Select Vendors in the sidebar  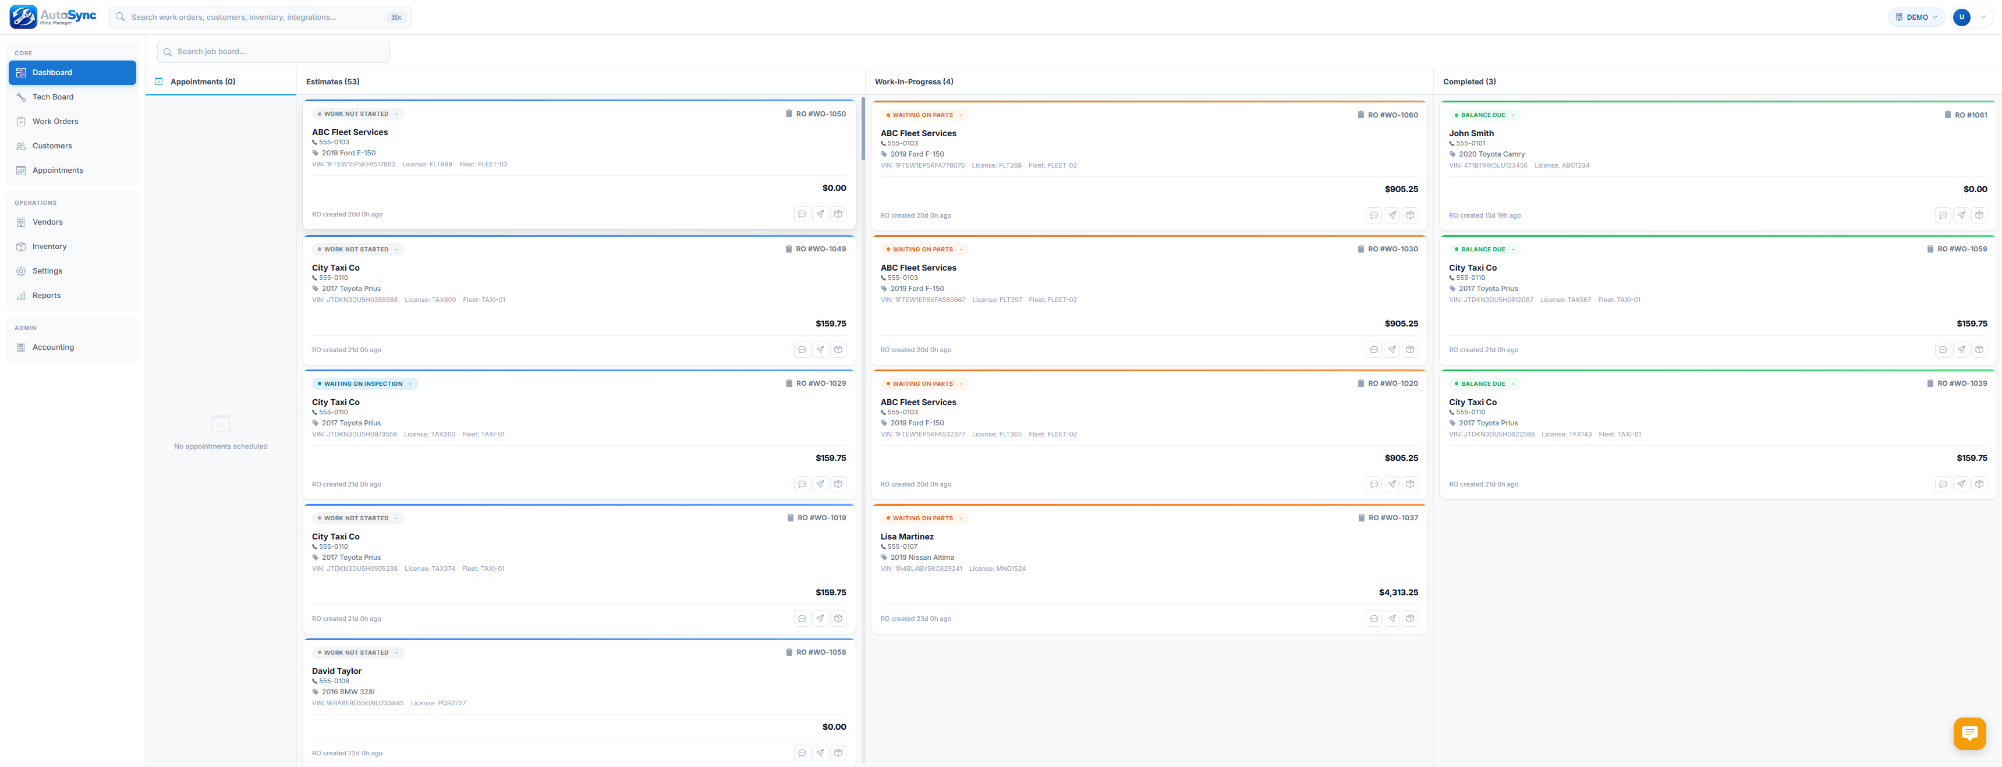pos(47,222)
